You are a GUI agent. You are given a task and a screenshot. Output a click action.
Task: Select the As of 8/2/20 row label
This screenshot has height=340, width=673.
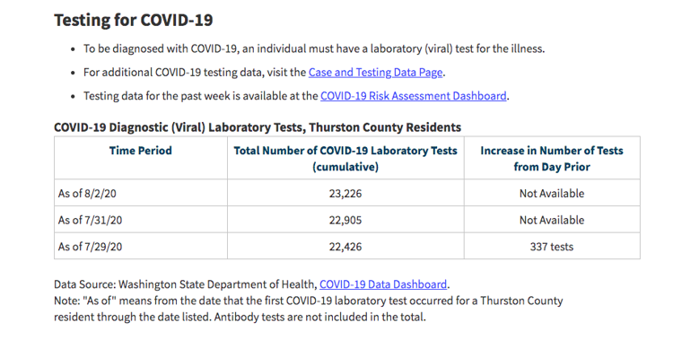87,193
